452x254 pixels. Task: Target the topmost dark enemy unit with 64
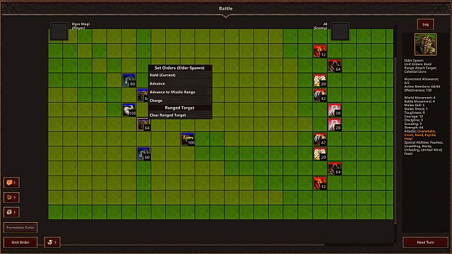click(x=335, y=66)
